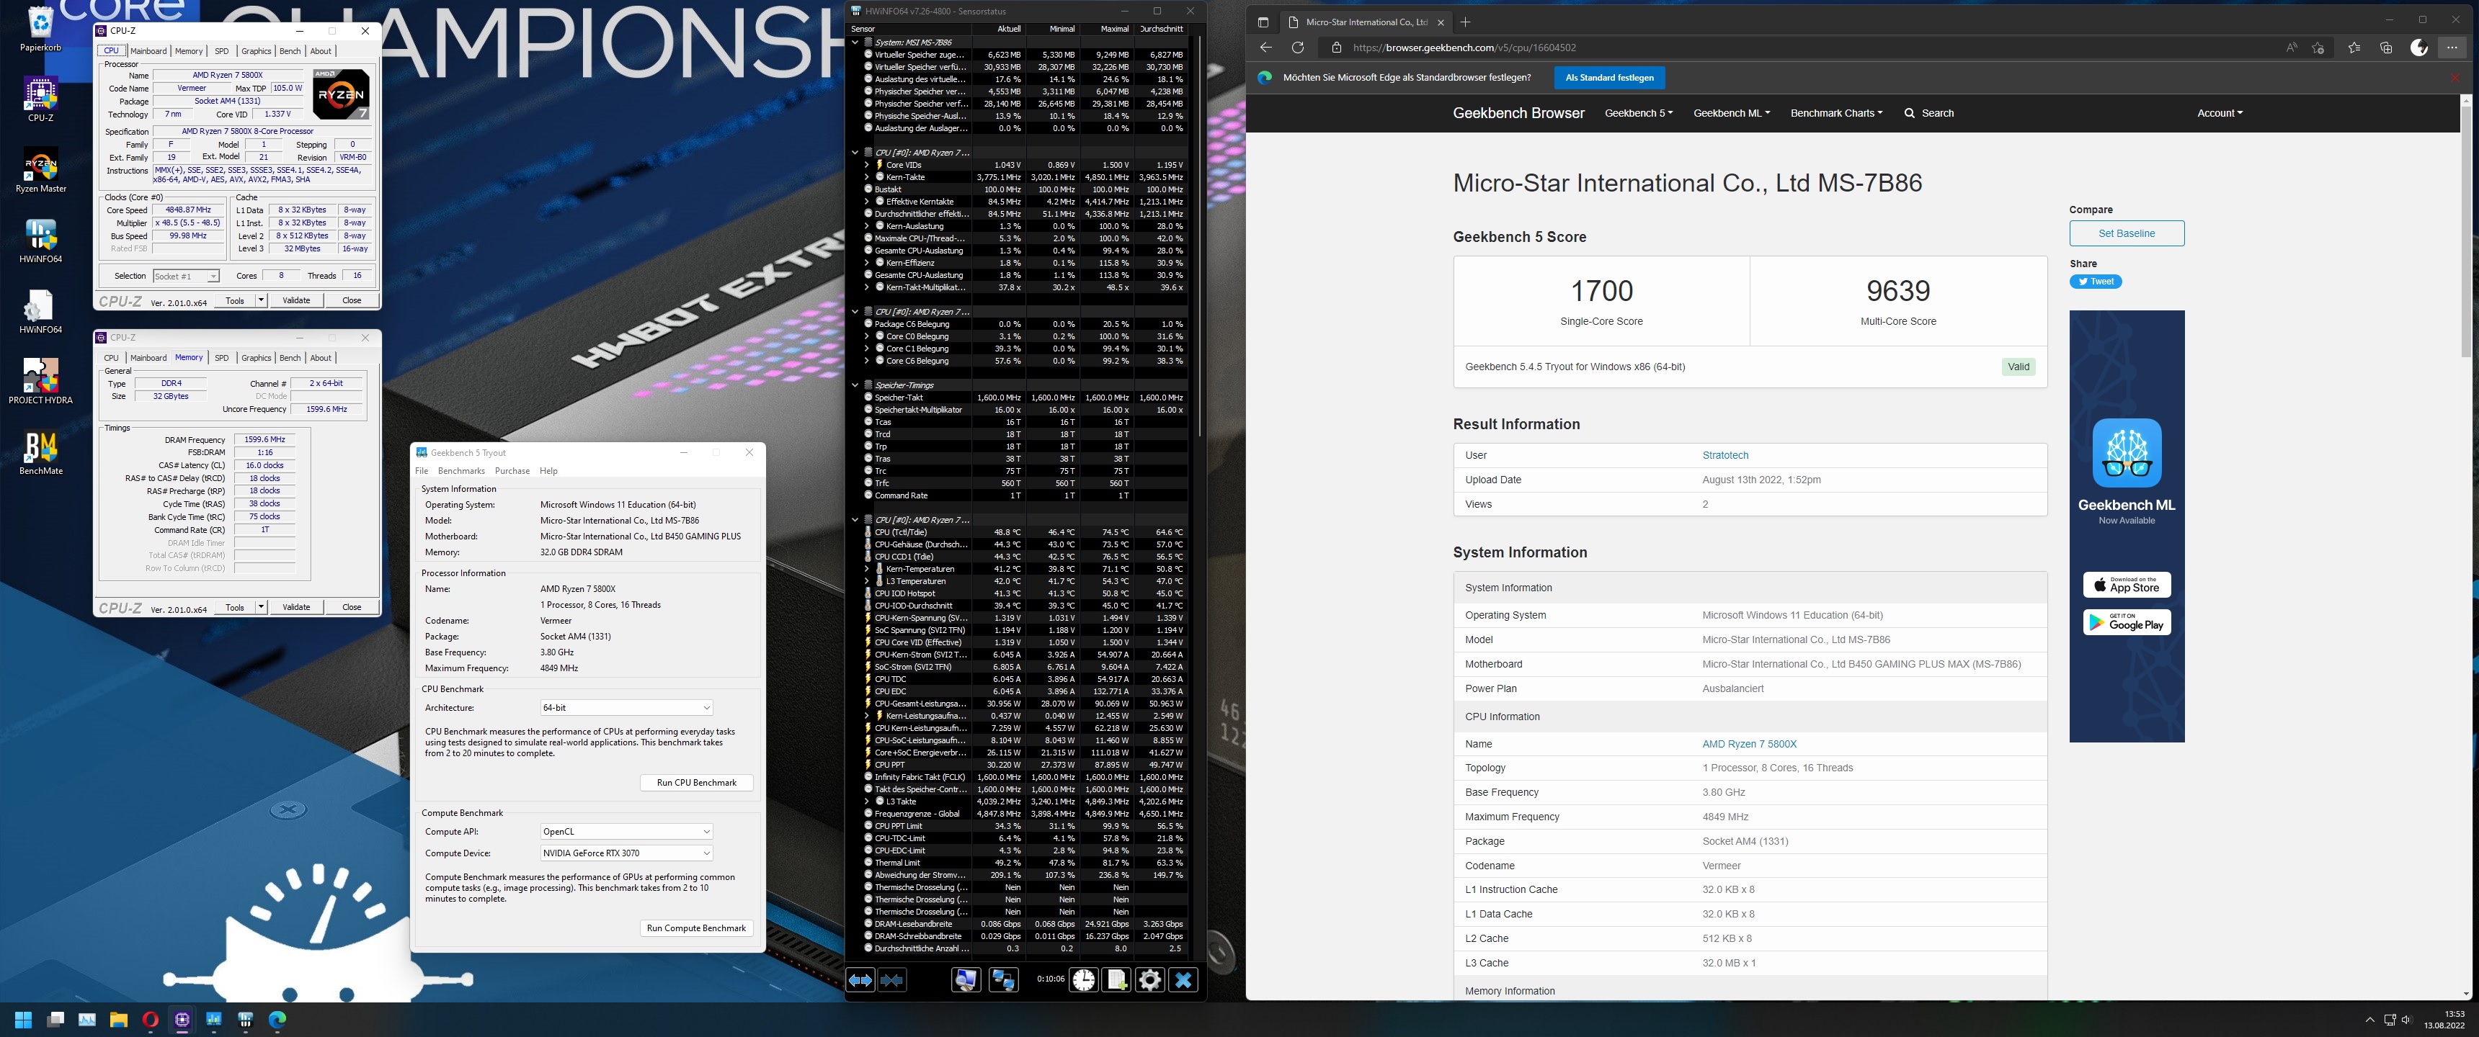Add page to favorites star-plus icon
Screen dimensions: 2479x1037
[2318, 47]
